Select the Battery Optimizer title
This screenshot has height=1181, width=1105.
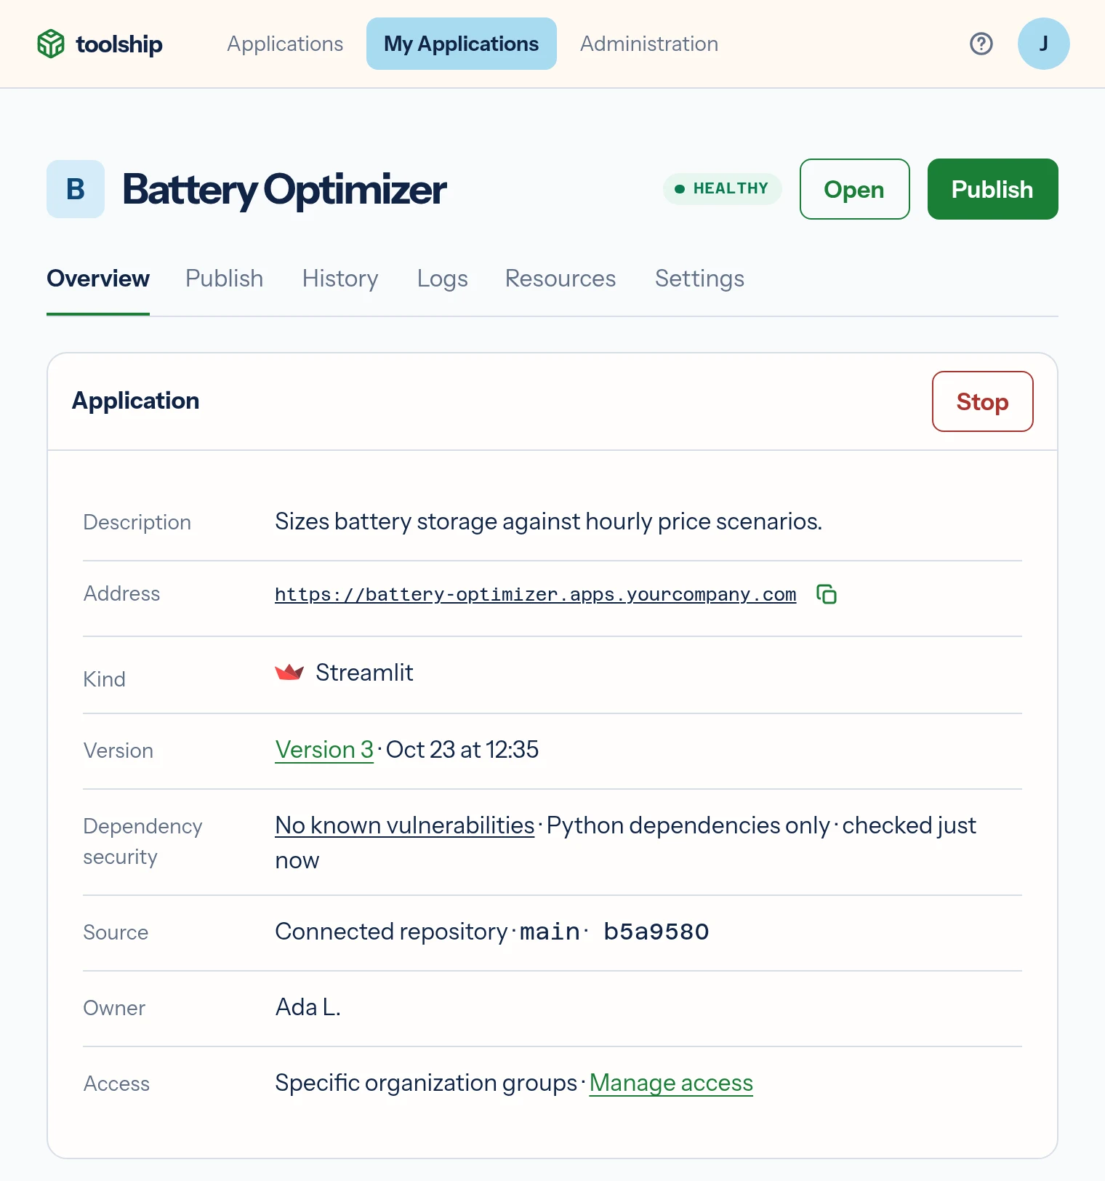click(284, 189)
